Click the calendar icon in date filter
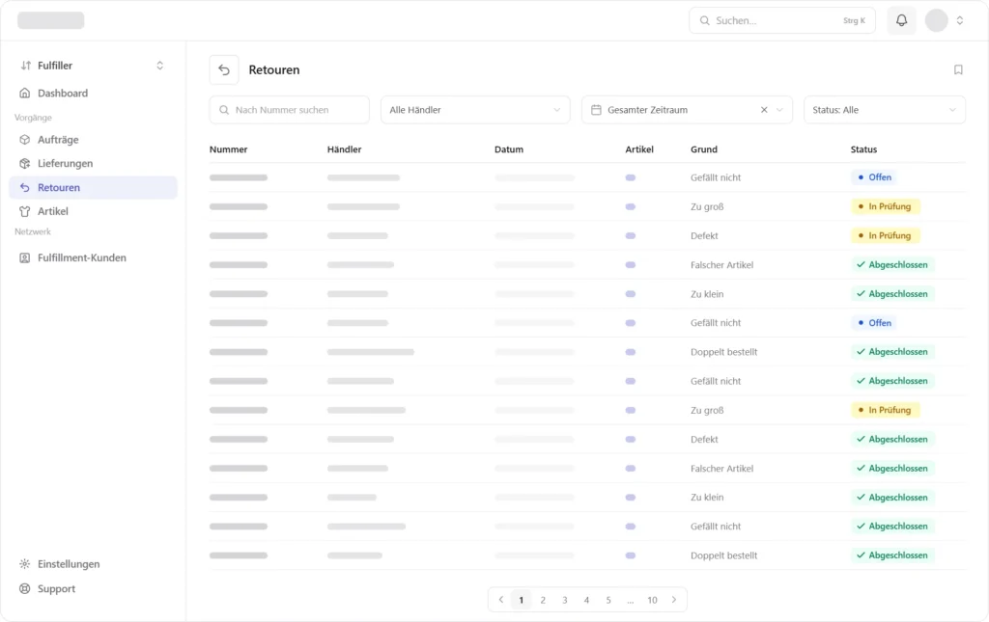The image size is (989, 622). pos(596,110)
